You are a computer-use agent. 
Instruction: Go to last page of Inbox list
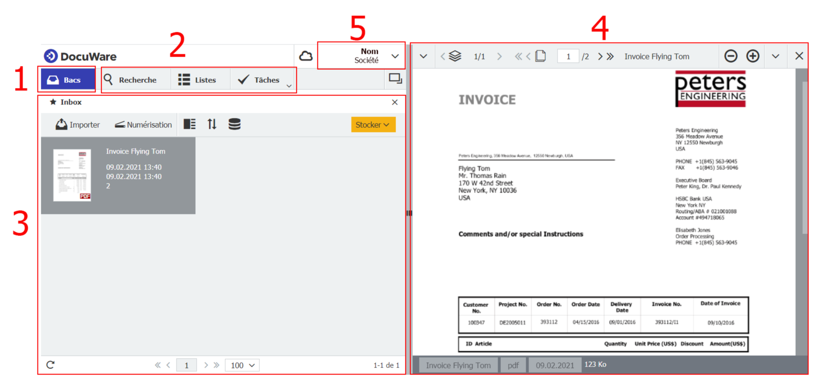(216, 365)
